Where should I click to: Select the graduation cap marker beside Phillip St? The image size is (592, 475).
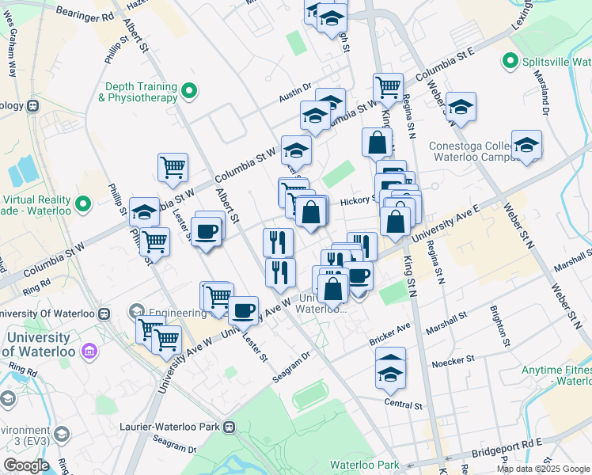[144, 211]
